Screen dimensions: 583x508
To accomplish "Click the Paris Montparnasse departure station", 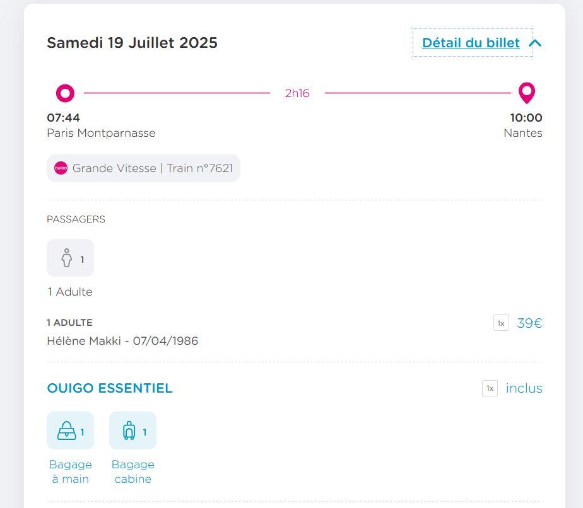I will (101, 133).
